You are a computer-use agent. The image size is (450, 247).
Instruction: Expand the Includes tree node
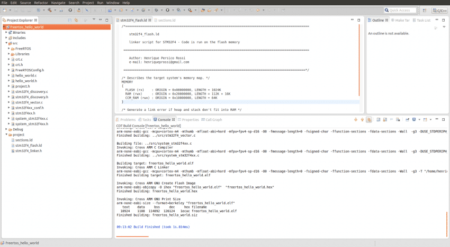[x=6, y=38]
